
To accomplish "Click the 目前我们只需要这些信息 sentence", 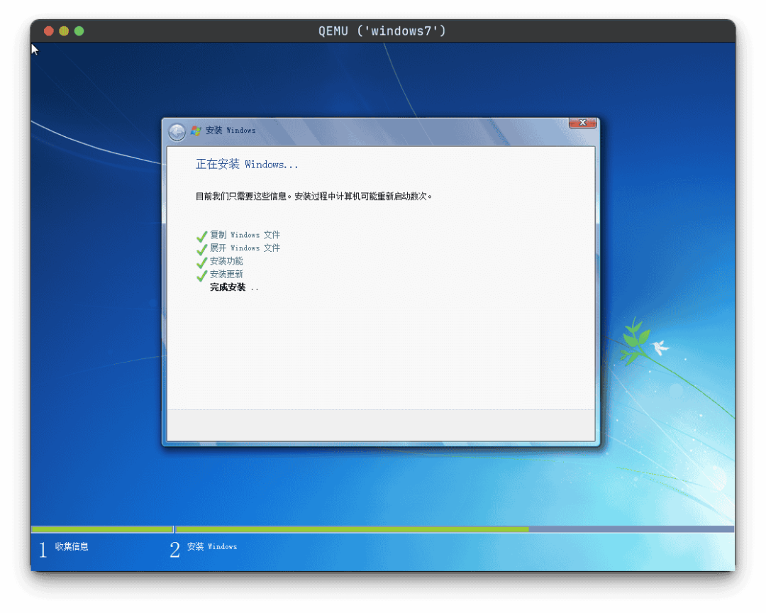I will click(x=313, y=197).
